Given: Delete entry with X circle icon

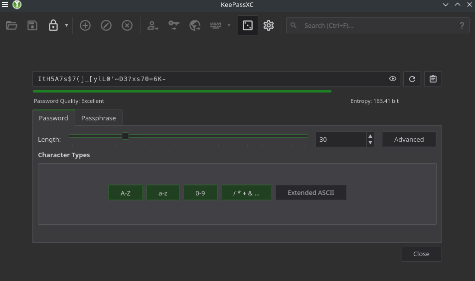Looking at the screenshot, I should tap(127, 25).
